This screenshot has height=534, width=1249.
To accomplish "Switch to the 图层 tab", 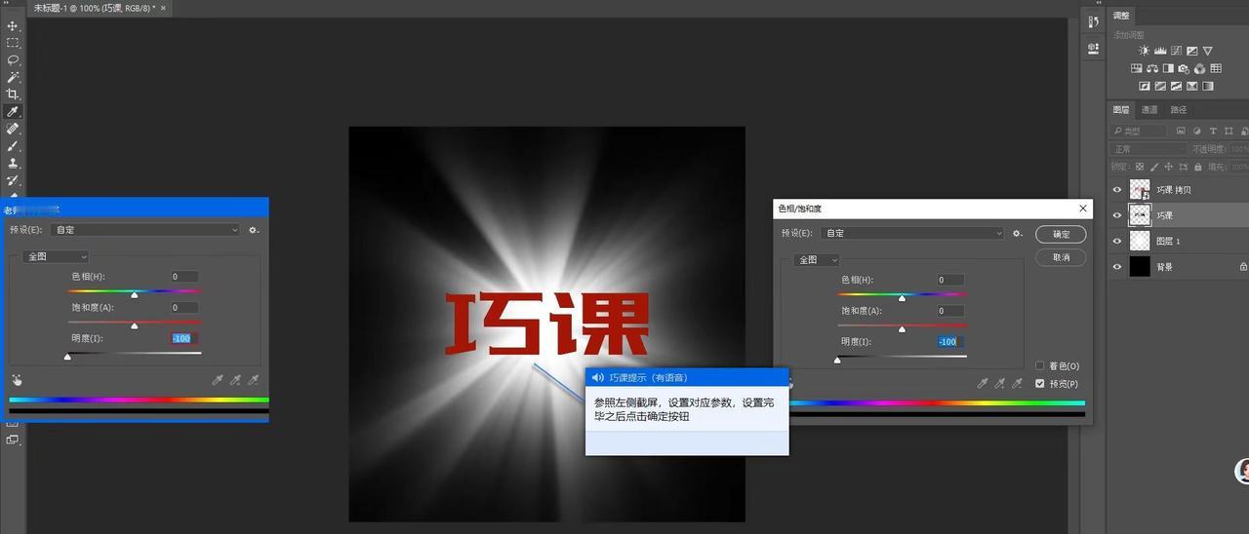I will pyautogui.click(x=1121, y=110).
